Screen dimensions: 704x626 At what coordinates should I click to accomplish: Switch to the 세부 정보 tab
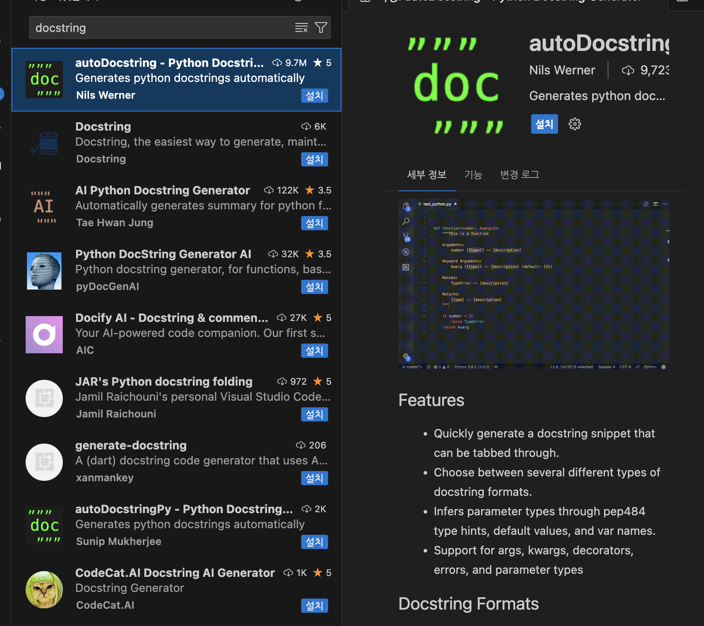pos(427,174)
